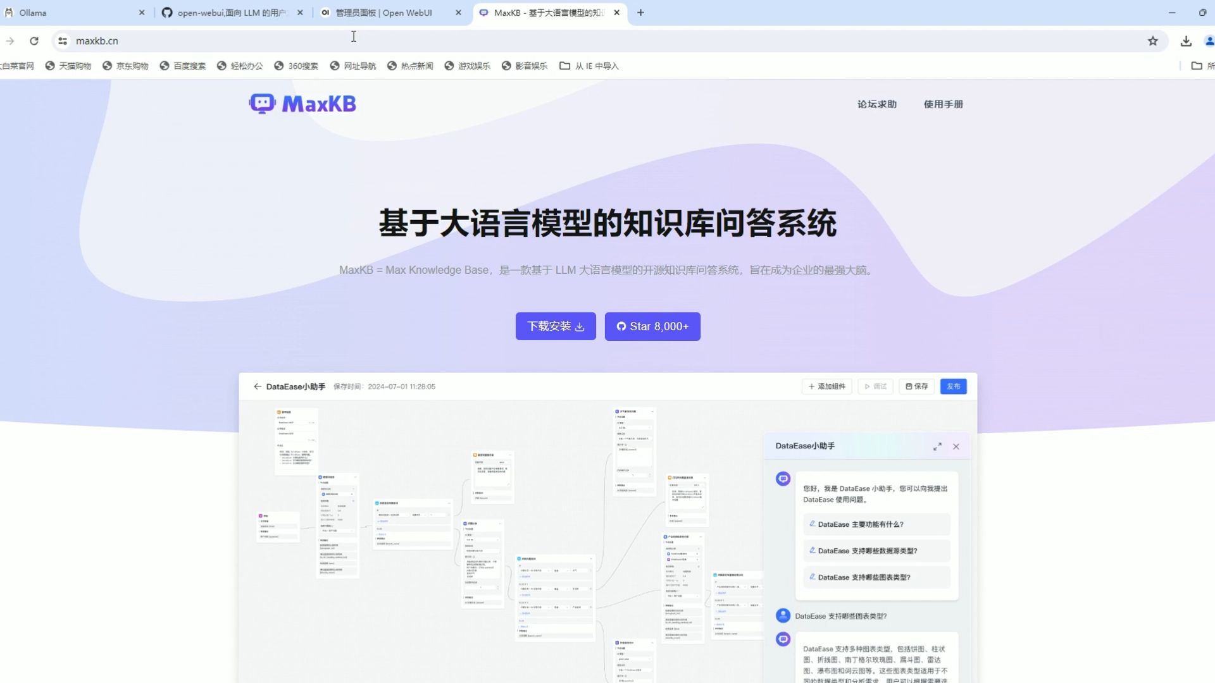
Task: Switch to the open-webui GitHub tab
Action: click(x=233, y=13)
